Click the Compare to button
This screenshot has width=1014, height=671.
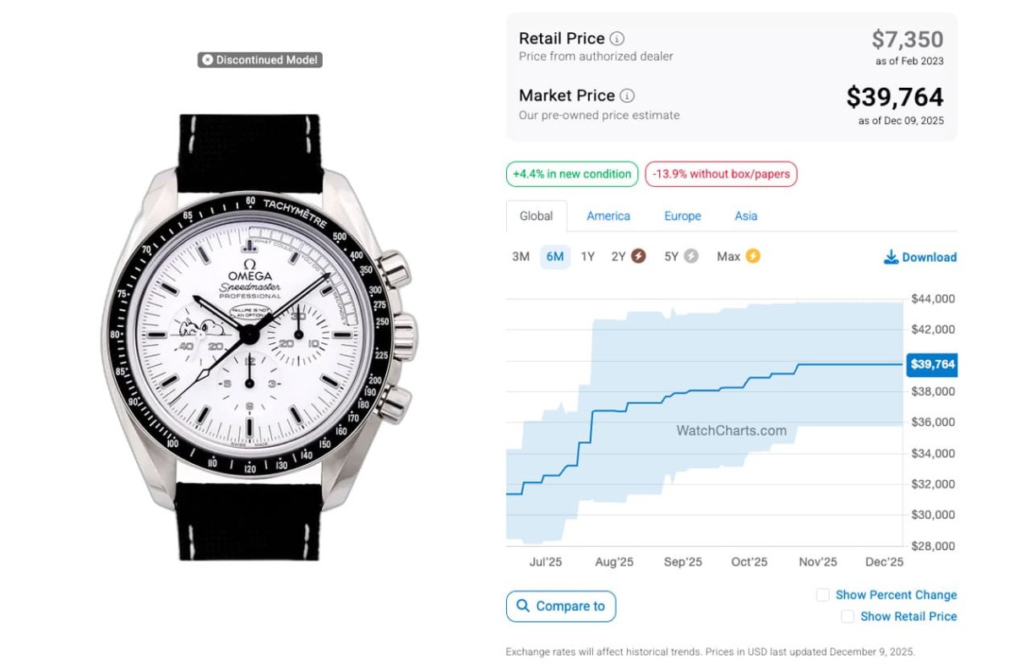click(x=561, y=606)
